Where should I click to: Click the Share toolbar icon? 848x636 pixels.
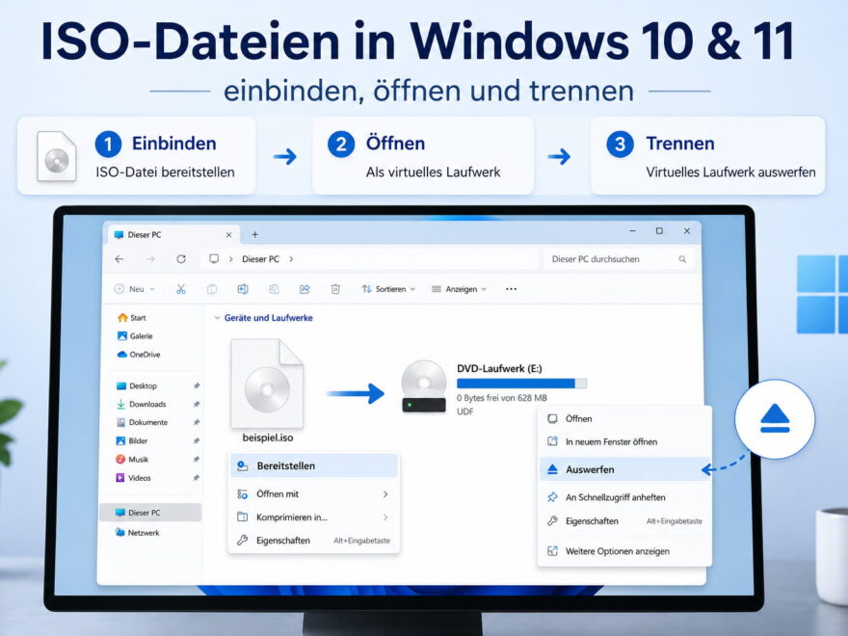(305, 289)
